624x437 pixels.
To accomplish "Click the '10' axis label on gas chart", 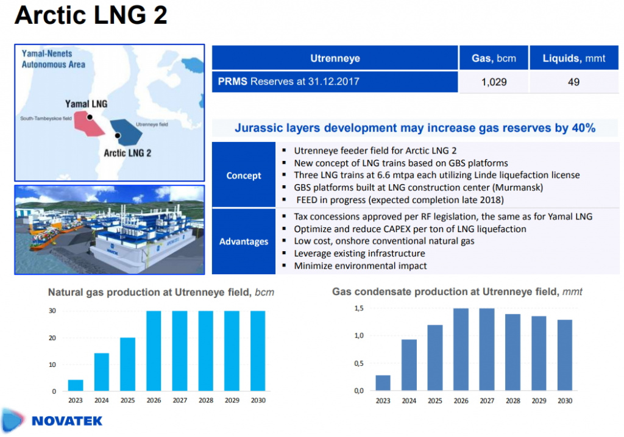I will tap(52, 364).
